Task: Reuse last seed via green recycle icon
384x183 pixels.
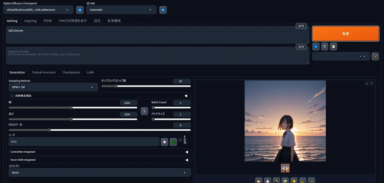Action: pyautogui.click(x=173, y=142)
